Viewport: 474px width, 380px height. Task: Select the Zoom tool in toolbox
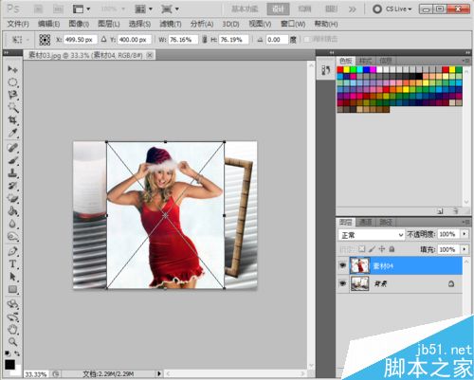pyautogui.click(x=12, y=341)
